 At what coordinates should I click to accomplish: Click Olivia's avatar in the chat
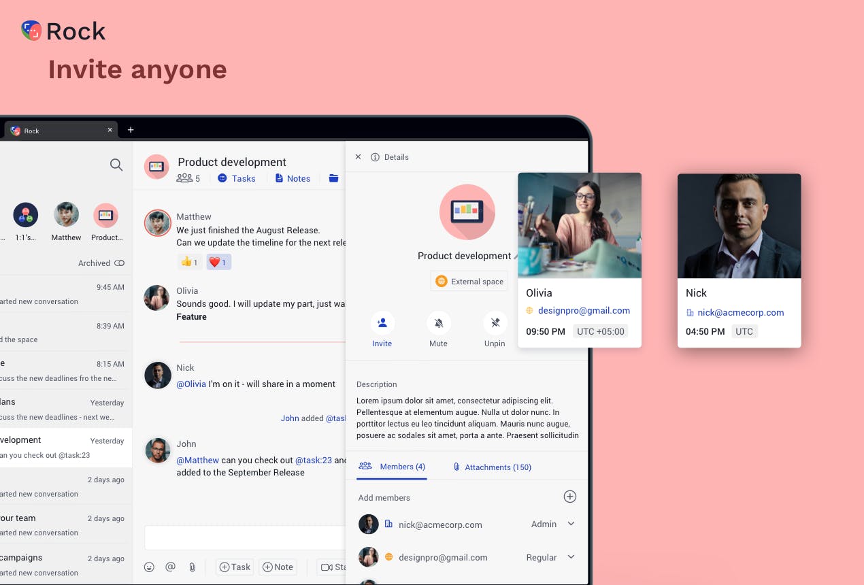click(156, 298)
